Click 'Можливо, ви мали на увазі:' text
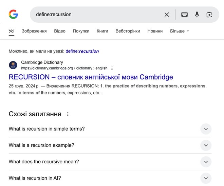 click(36, 51)
